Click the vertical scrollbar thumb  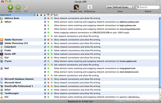[160, 53]
